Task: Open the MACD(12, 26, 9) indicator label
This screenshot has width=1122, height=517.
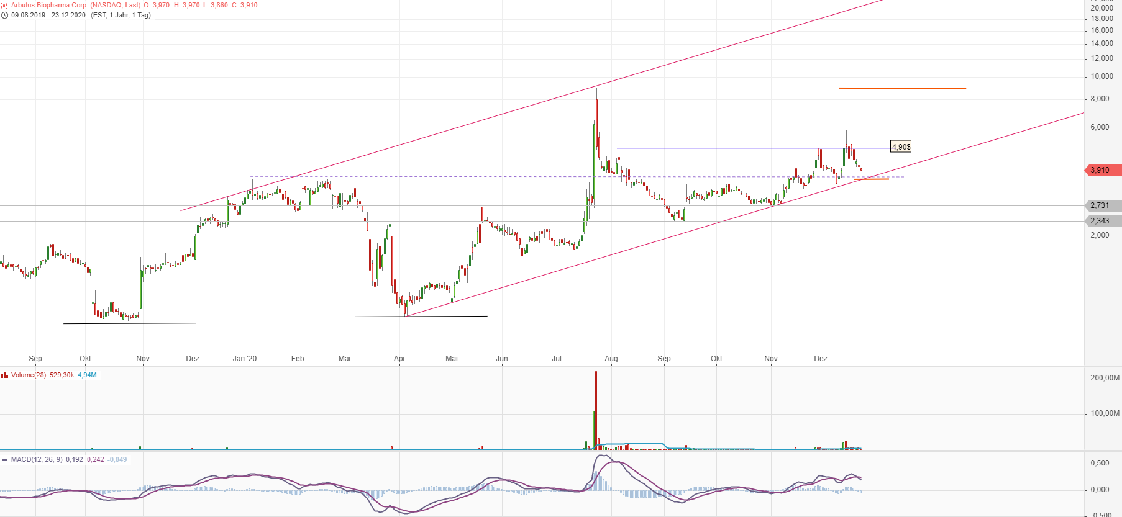Action: pyautogui.click(x=37, y=460)
